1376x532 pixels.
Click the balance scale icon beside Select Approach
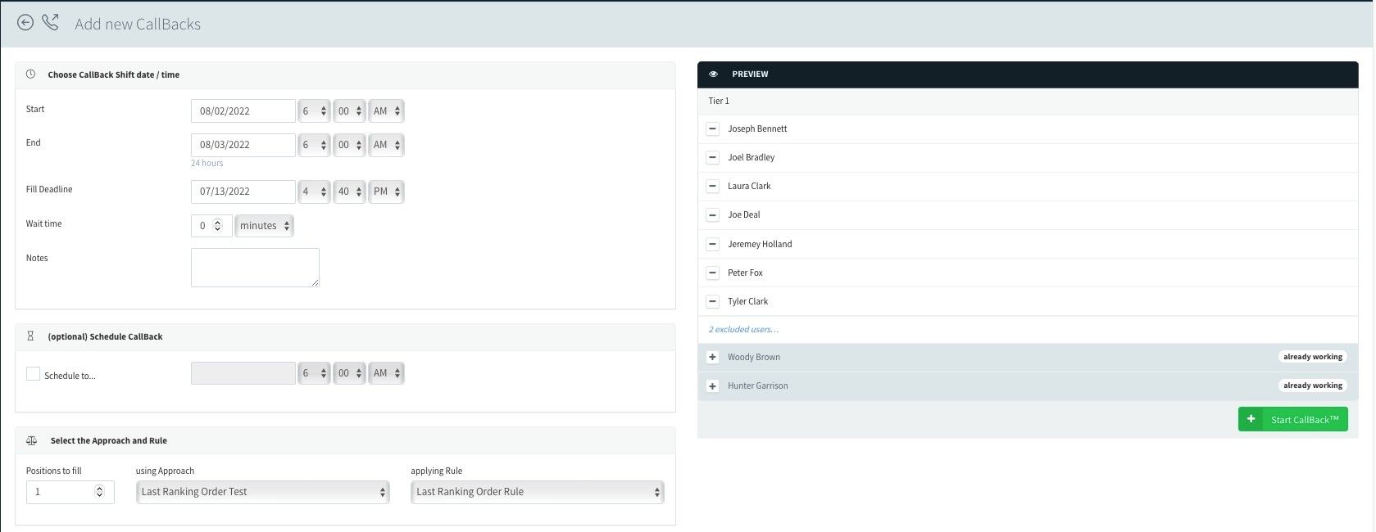tap(31, 440)
